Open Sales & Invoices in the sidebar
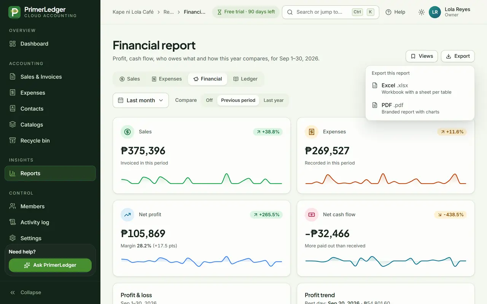The width and height of the screenshot is (487, 304). pos(50,77)
